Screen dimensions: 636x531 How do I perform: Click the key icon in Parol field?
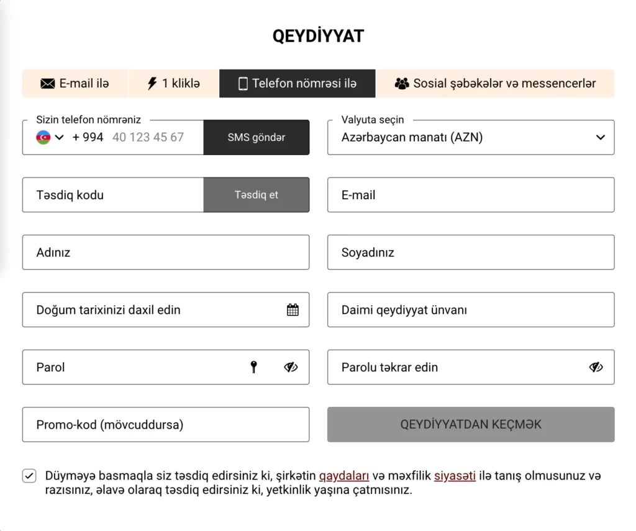click(x=253, y=367)
